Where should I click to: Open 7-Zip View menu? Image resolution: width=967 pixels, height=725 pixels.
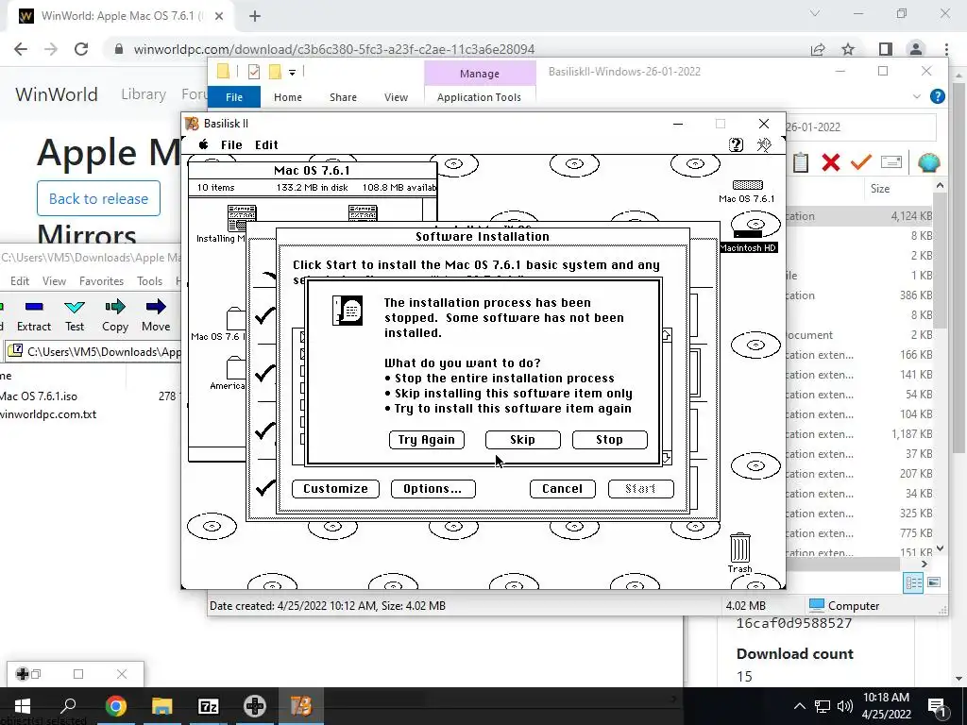54,281
